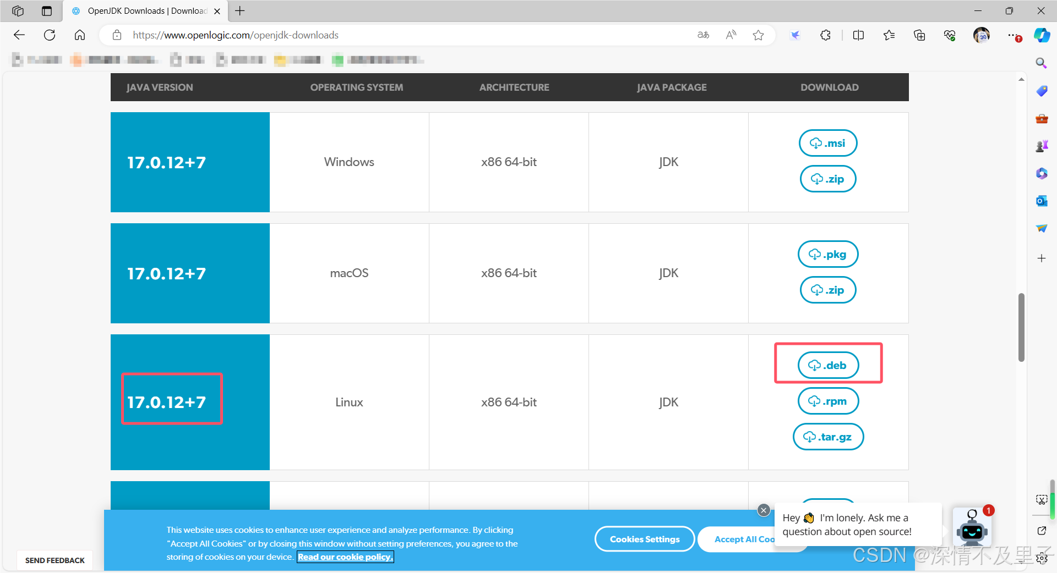Open the sidebar screenshot capture icon
The height and width of the screenshot is (573, 1057).
[x=1042, y=499]
